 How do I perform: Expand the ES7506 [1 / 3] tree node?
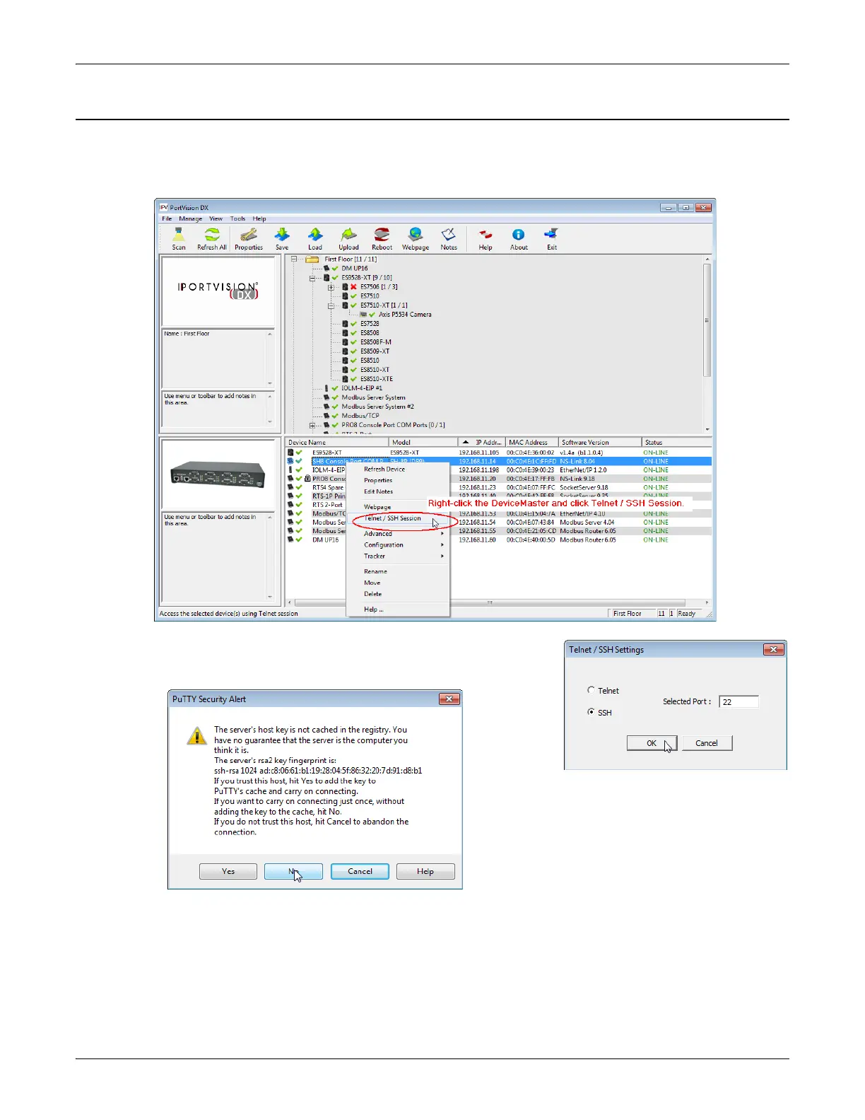[x=331, y=287]
